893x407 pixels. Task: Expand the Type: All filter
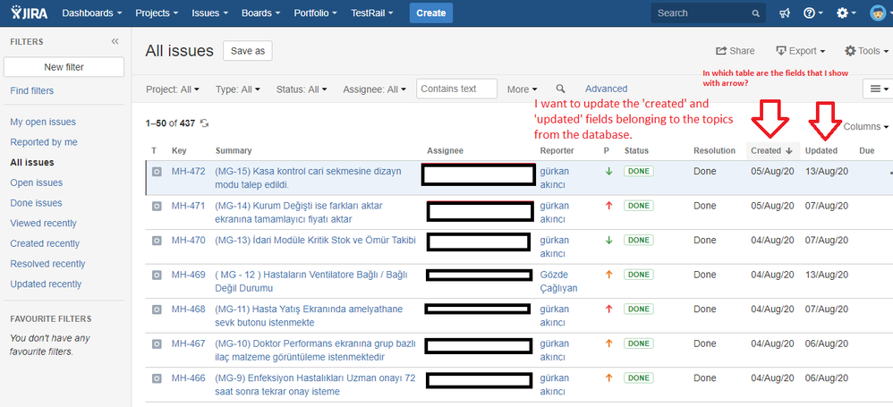coord(237,89)
